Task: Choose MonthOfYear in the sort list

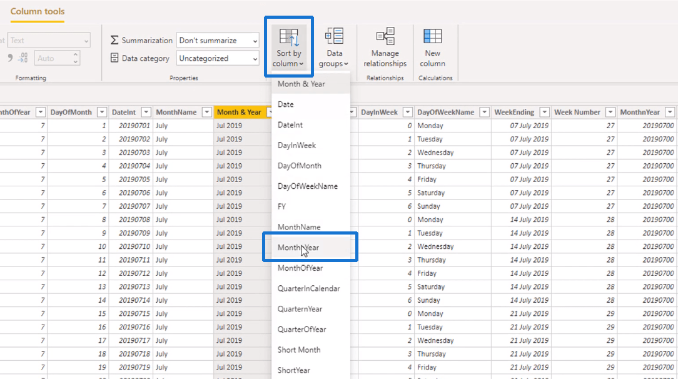Action: click(x=310, y=268)
